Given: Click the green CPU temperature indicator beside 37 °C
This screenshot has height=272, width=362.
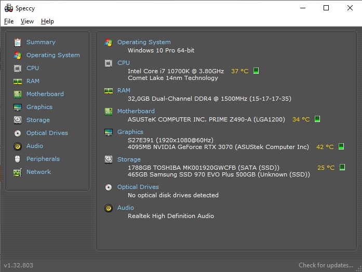Looking at the screenshot, I should coord(256,71).
